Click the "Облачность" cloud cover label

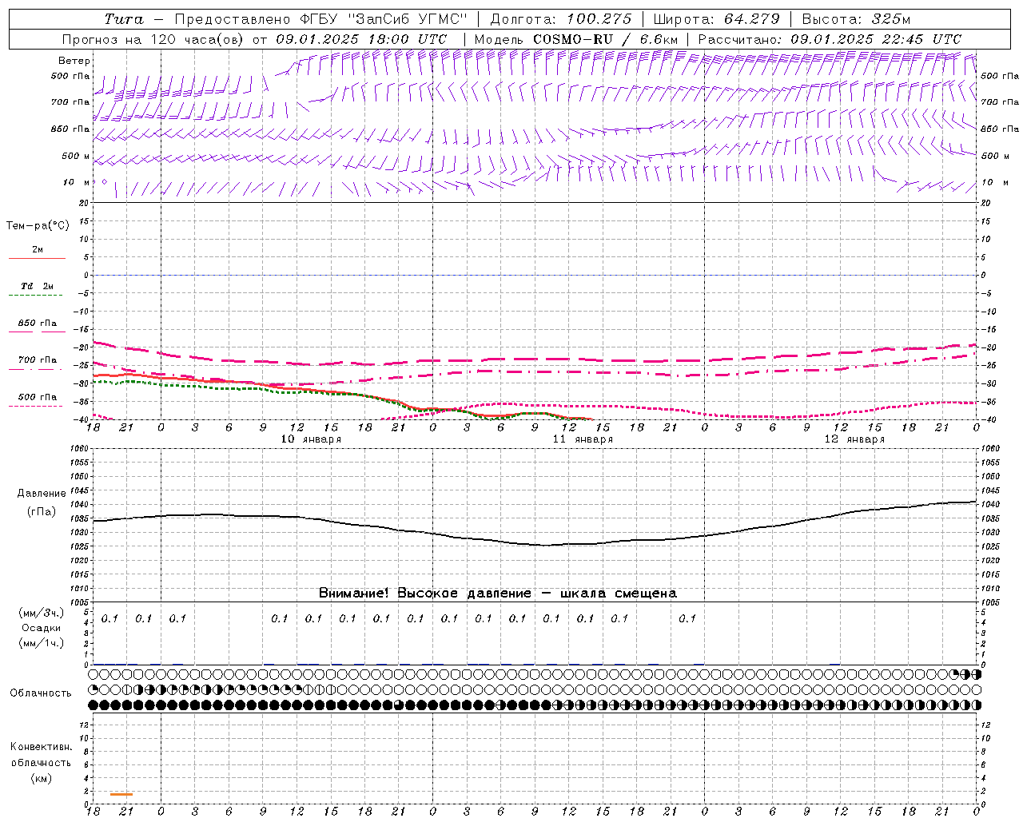41,693
